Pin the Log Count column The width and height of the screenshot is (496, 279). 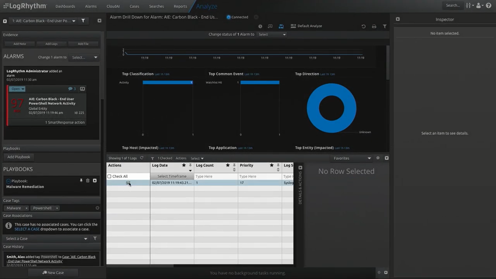(234, 166)
